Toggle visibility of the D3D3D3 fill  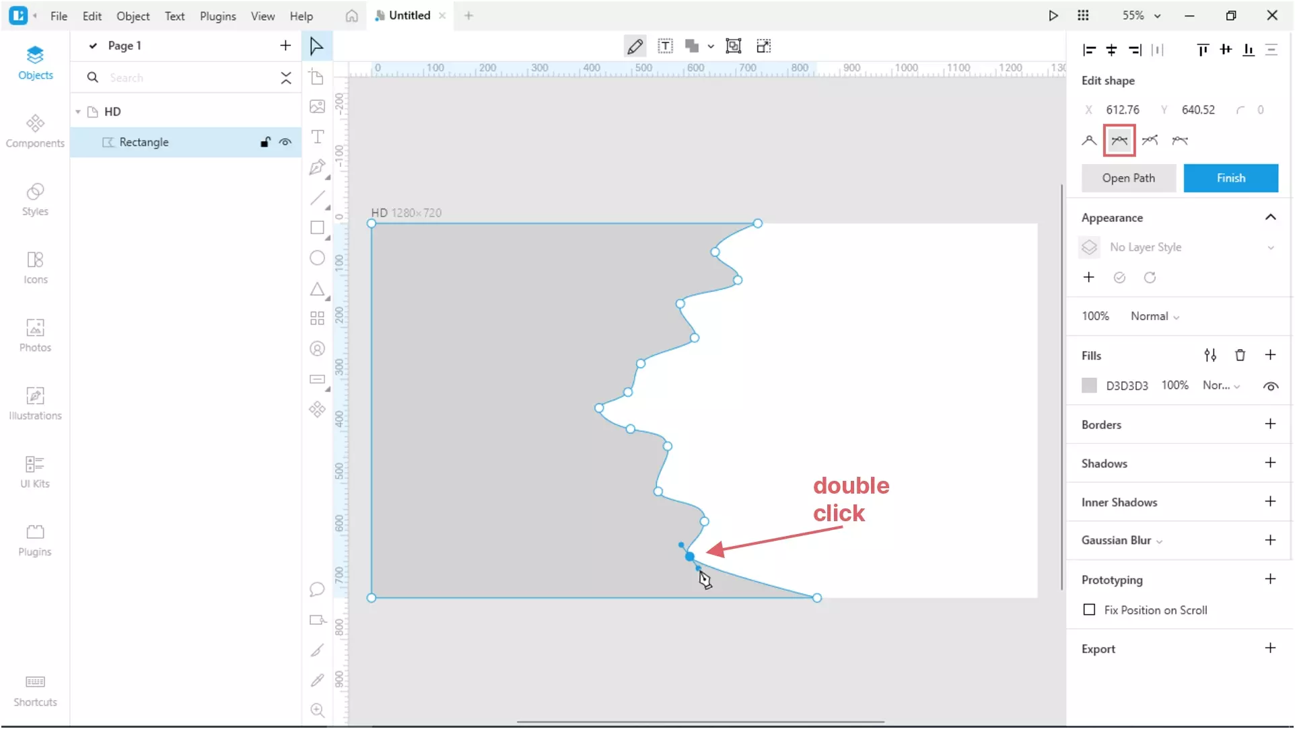(x=1270, y=386)
